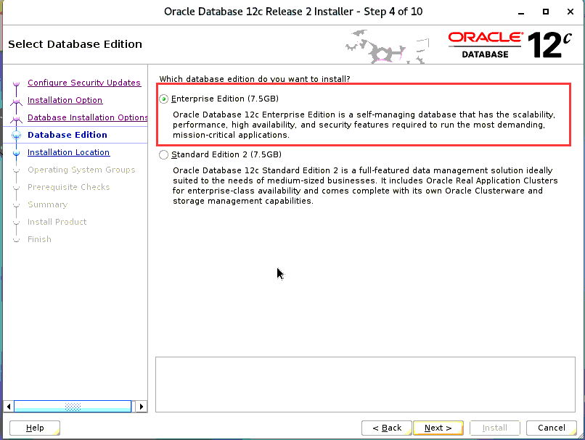This screenshot has height=440, width=585.
Task: Select the Enterprise Edition radio button
Action: pyautogui.click(x=164, y=99)
